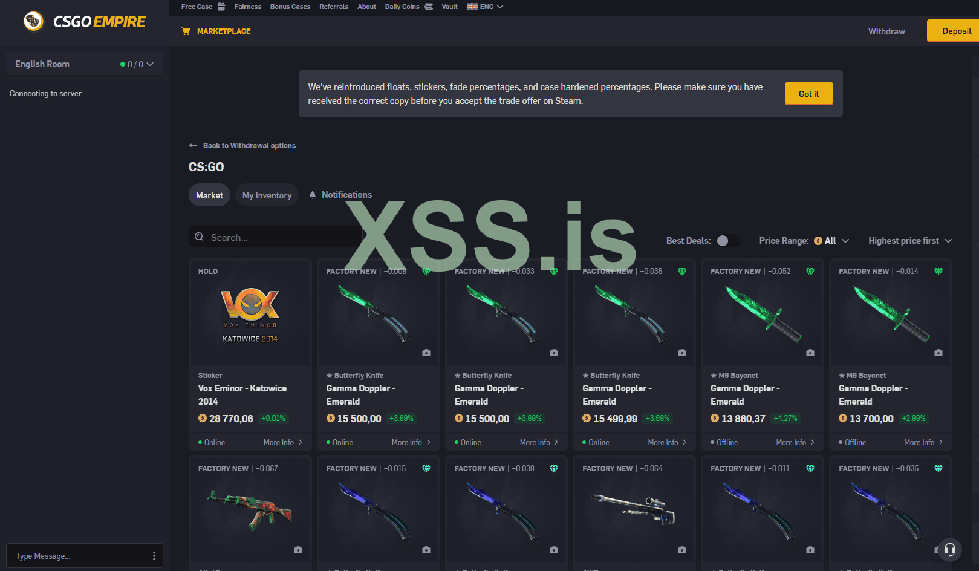Open the Vault menu item
This screenshot has height=571, width=979.
click(450, 7)
